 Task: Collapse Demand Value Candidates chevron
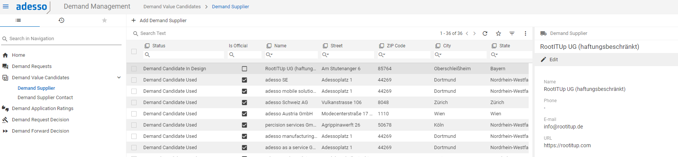tap(119, 77)
